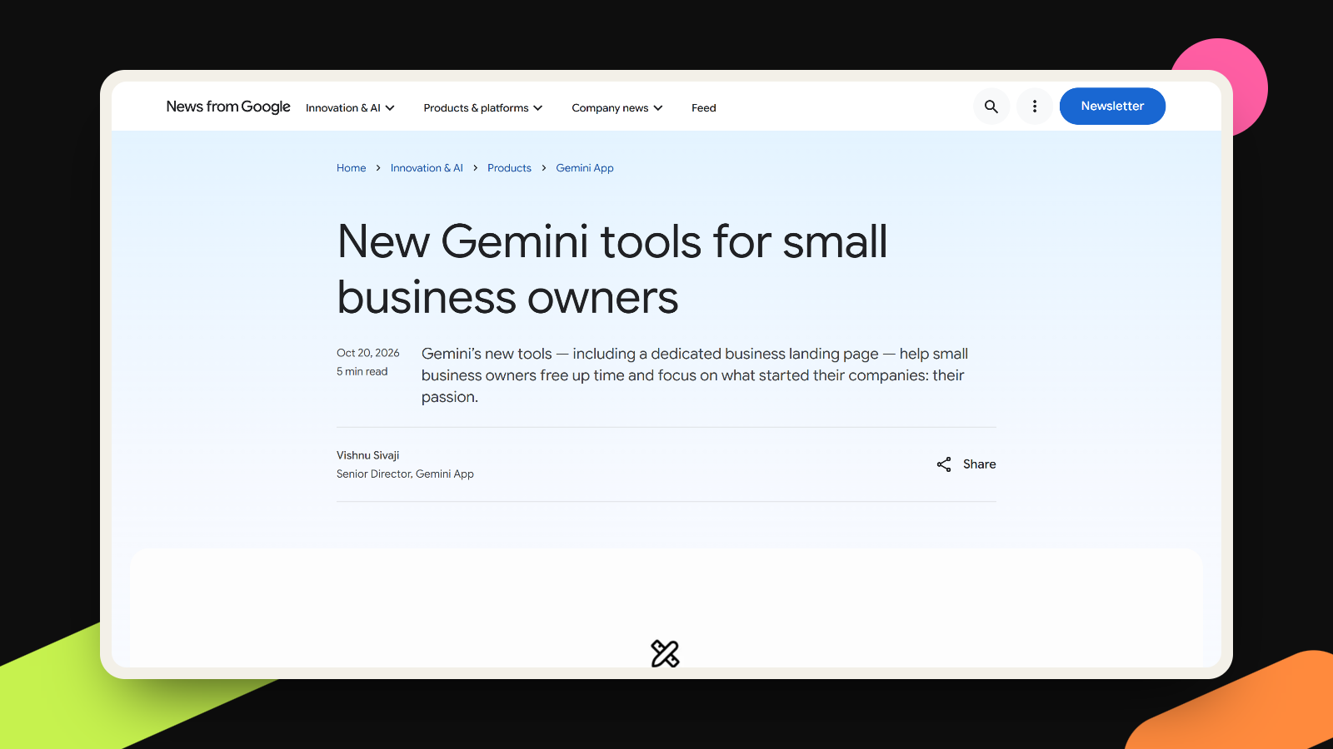This screenshot has width=1333, height=749.
Task: Click the author name Vishnu Sivaji
Action: click(x=368, y=455)
